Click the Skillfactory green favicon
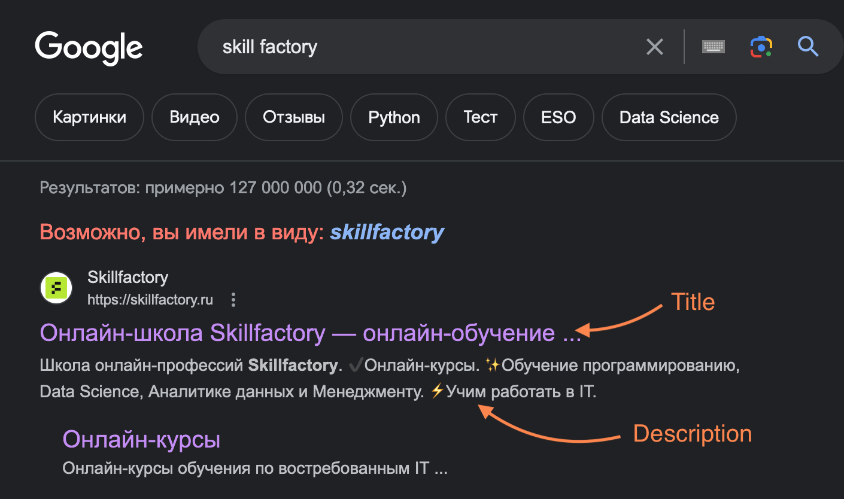The width and height of the screenshot is (844, 499). pyautogui.click(x=56, y=288)
